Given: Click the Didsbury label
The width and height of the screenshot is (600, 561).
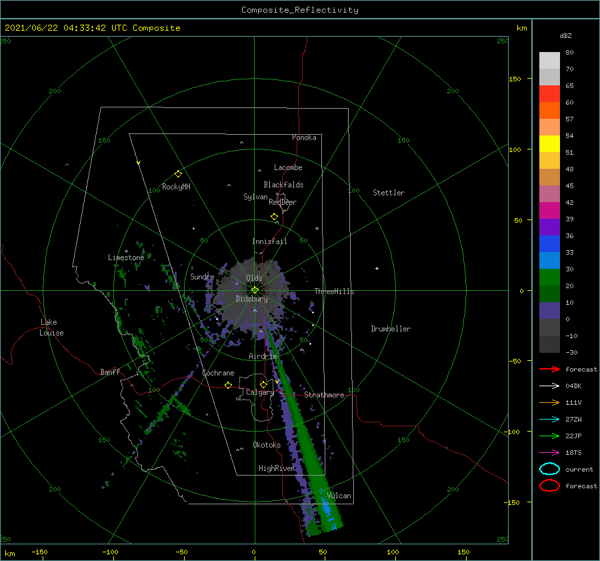Looking at the screenshot, I should tap(251, 299).
